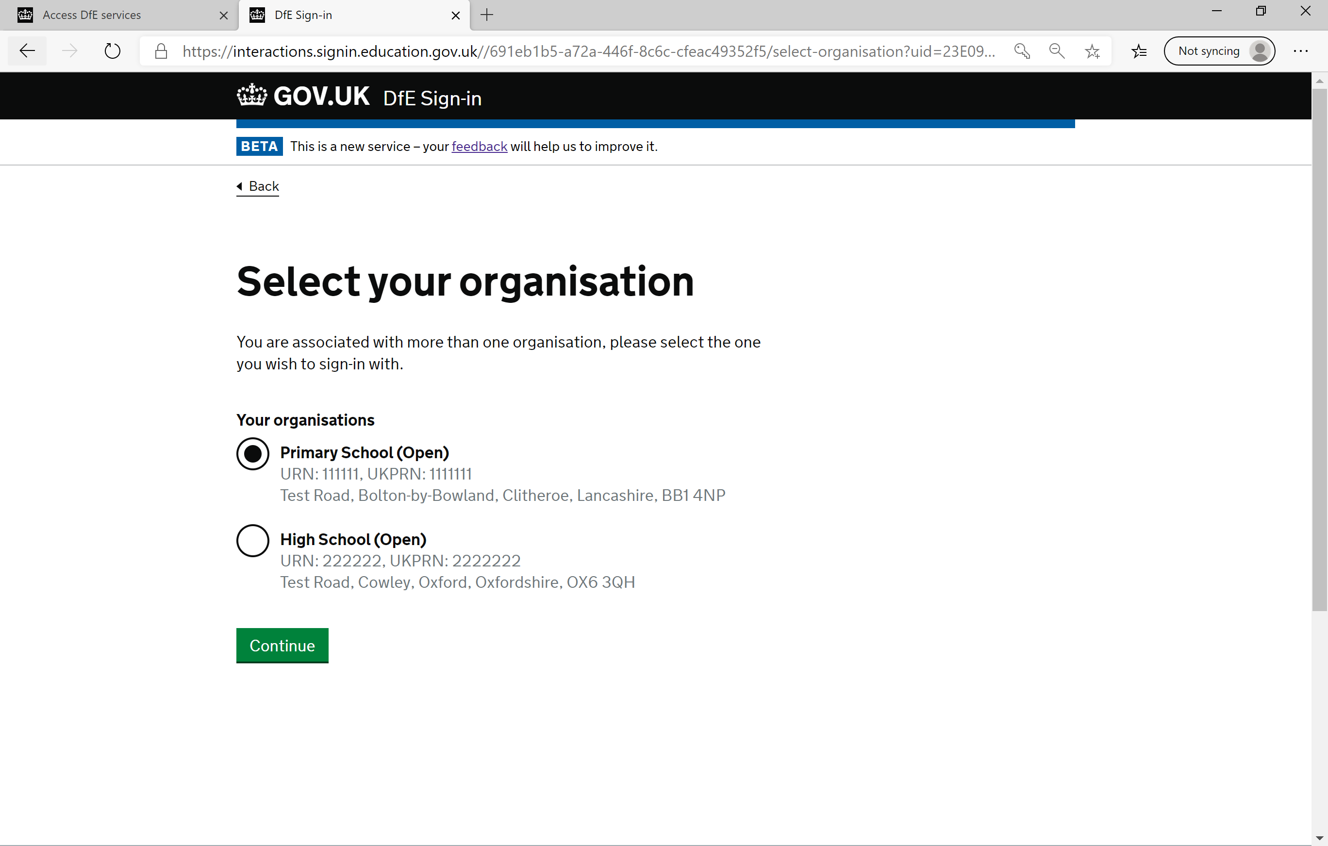Select Primary School (Open) radio button

[252, 453]
